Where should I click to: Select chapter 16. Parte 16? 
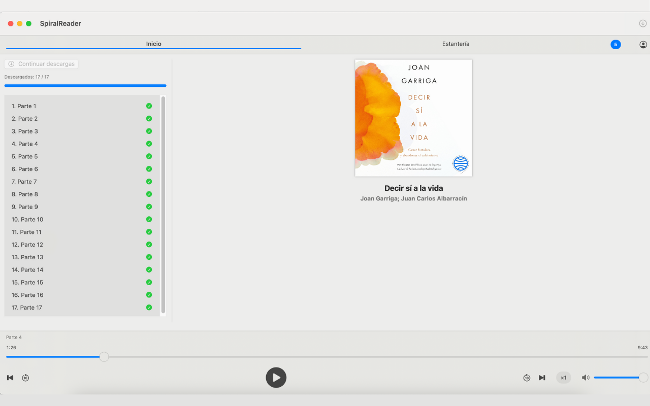[82, 295]
